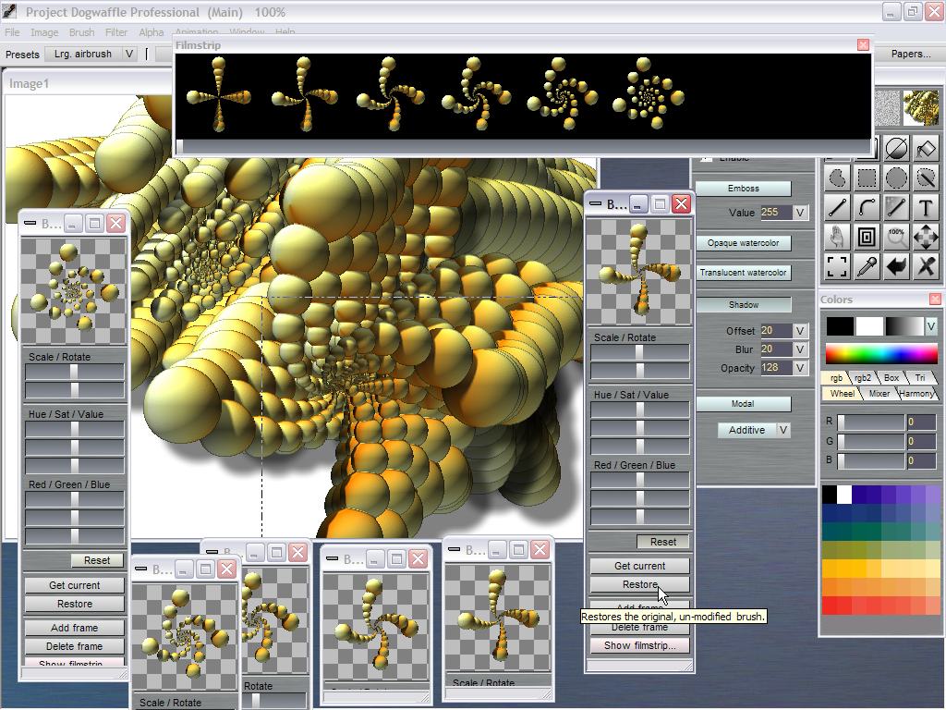Switch to the Harmony color tab
The image size is (946, 710).
[x=916, y=394]
